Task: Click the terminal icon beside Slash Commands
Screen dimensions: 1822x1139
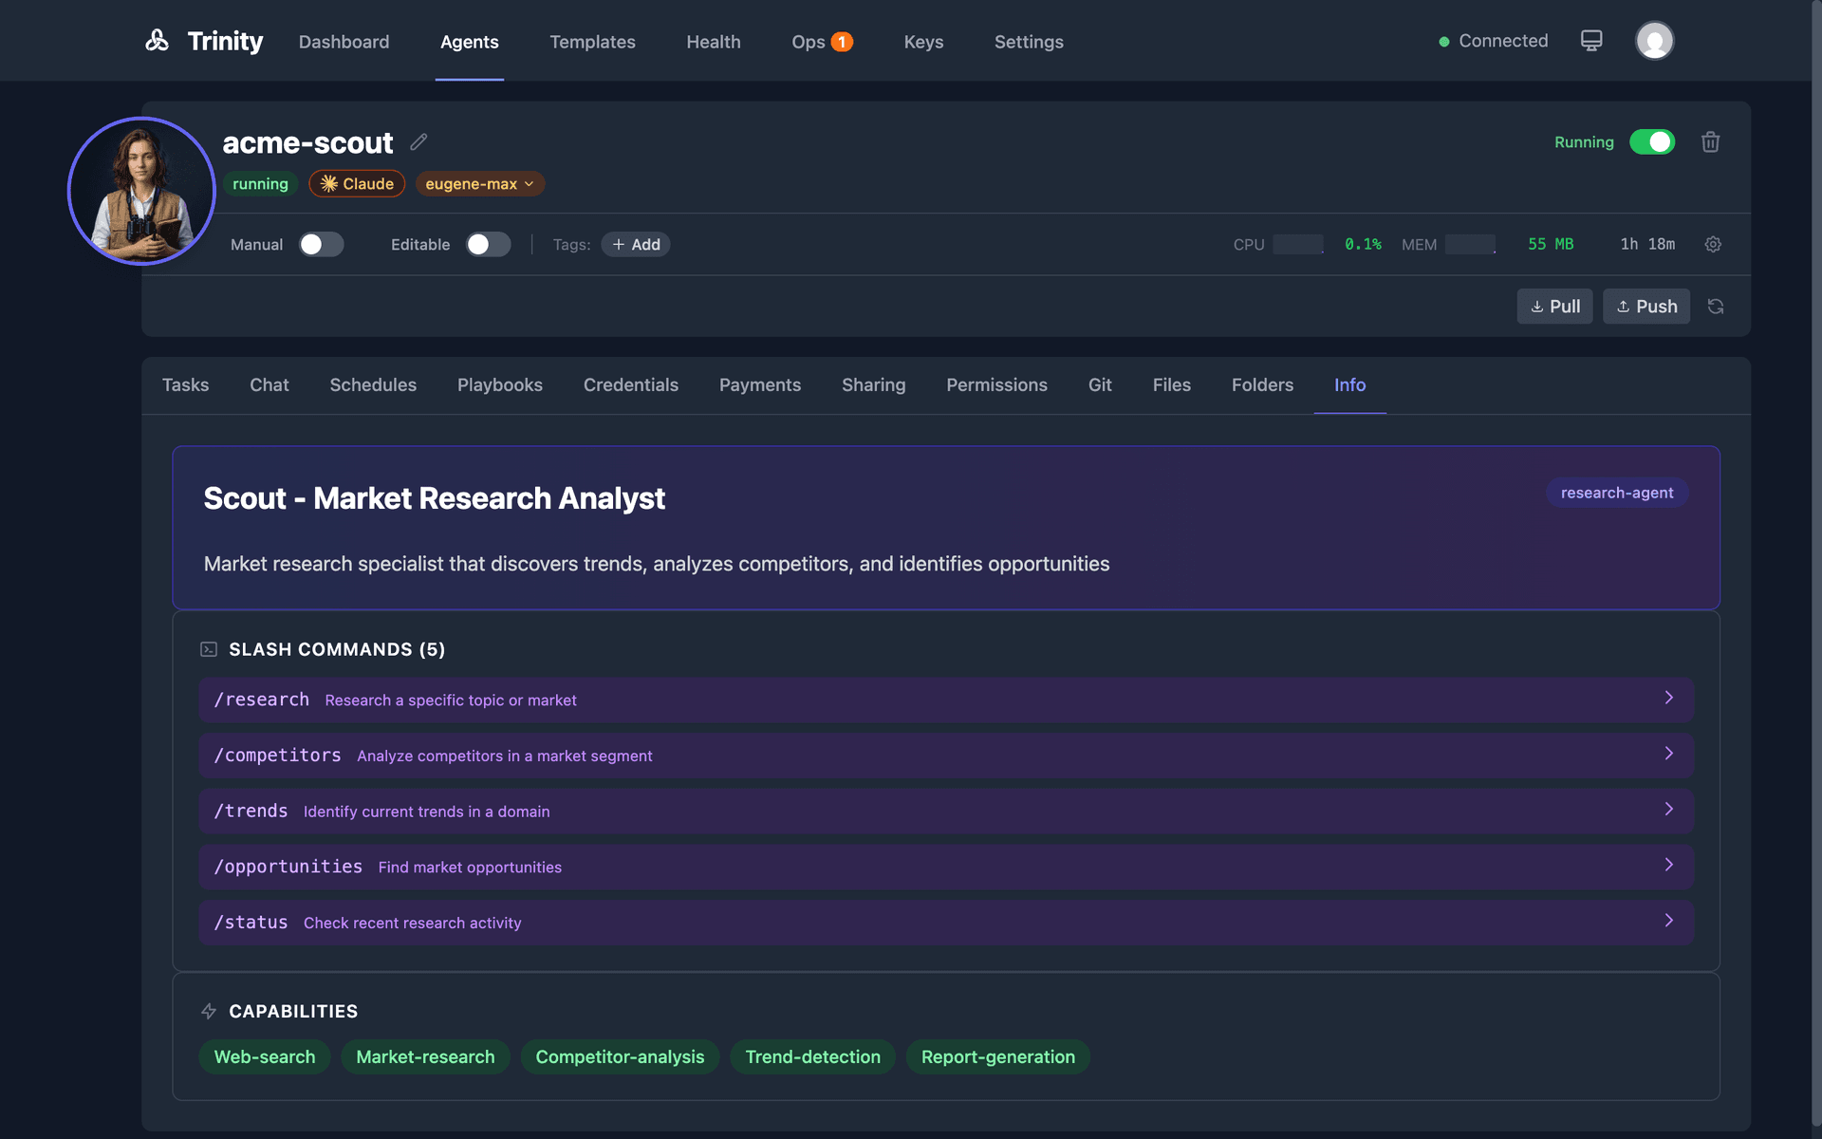Action: click(207, 649)
